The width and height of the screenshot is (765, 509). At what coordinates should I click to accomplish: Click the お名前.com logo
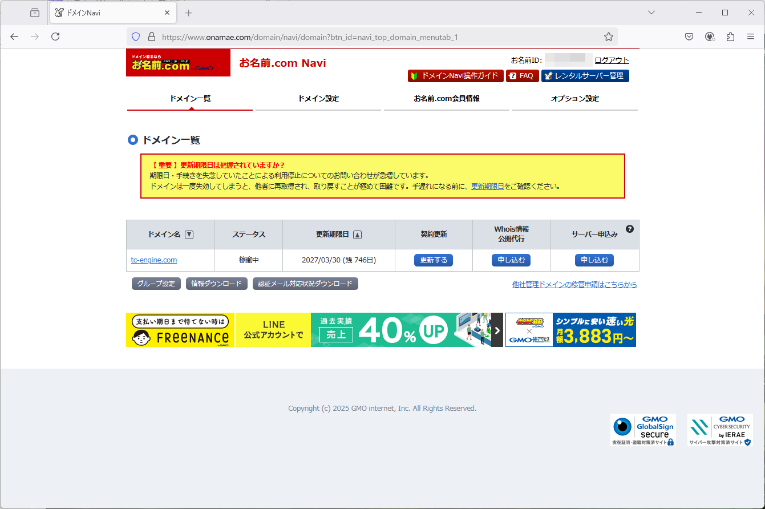coord(178,63)
